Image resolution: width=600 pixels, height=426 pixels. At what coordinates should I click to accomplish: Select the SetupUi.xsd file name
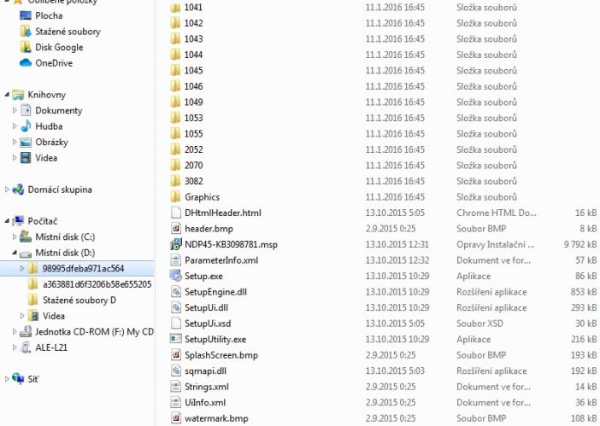(208, 324)
